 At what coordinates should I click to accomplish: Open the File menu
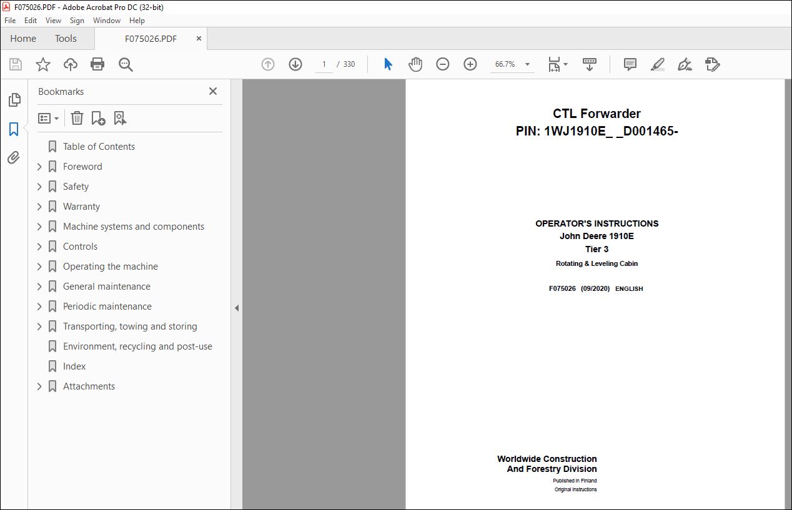[10, 21]
